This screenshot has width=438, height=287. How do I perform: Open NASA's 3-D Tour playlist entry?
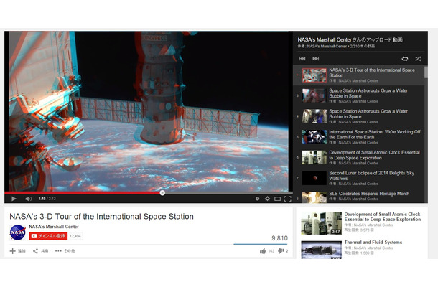tap(360, 75)
